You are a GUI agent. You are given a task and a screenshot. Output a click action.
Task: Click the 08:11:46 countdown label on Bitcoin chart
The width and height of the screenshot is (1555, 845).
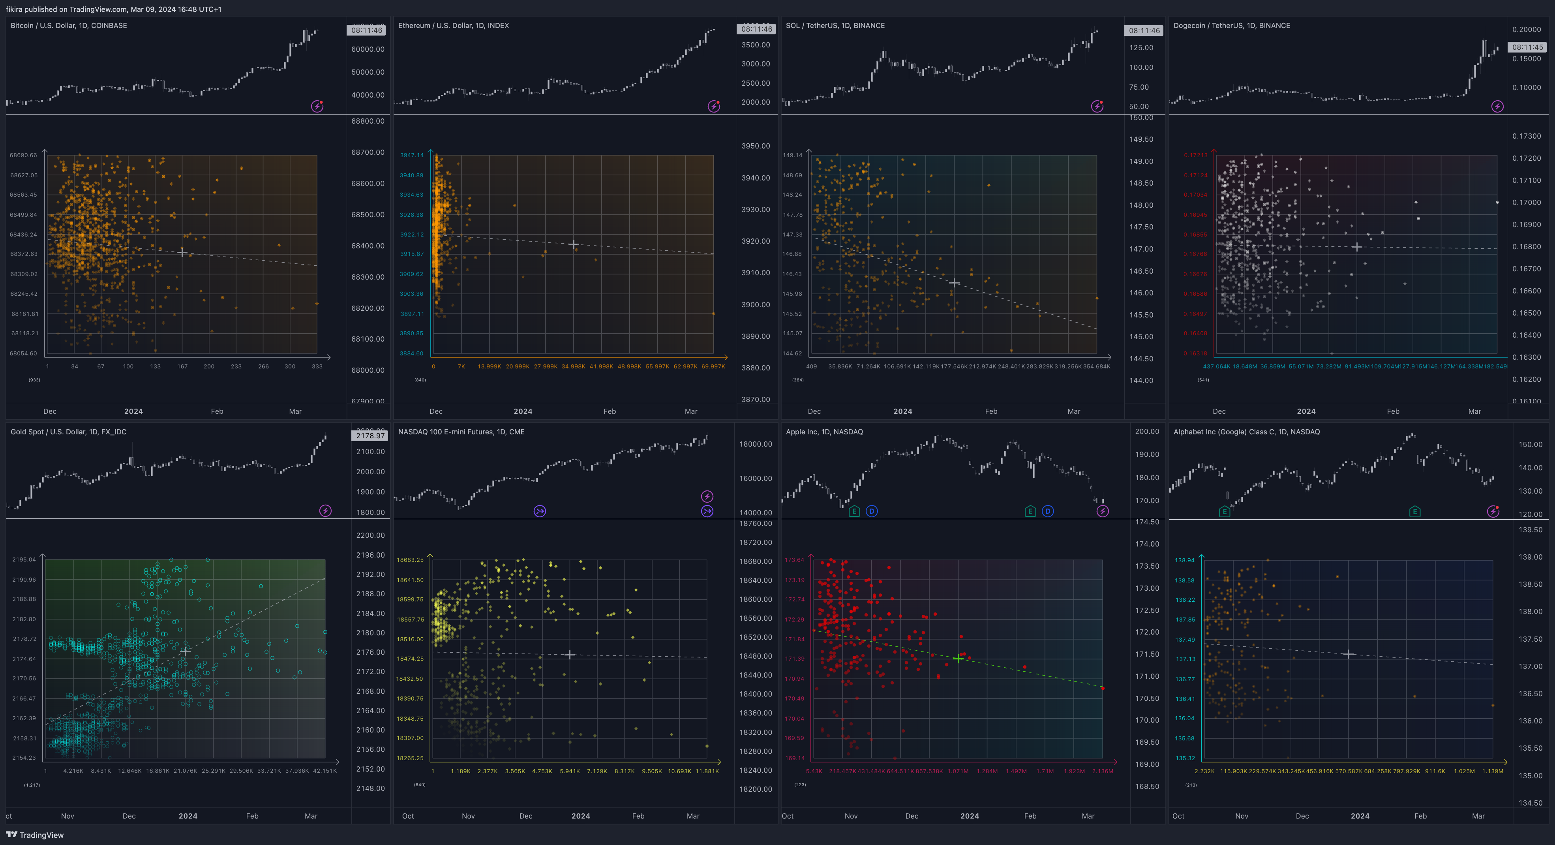(x=366, y=30)
